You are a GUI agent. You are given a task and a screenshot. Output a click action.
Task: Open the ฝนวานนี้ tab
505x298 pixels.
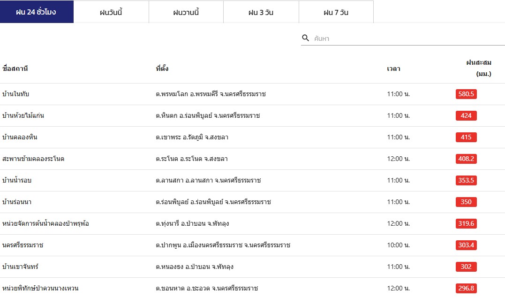point(186,12)
